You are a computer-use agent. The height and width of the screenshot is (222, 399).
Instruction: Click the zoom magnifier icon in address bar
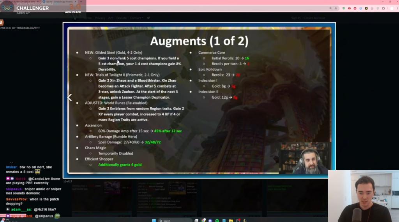[330, 8]
